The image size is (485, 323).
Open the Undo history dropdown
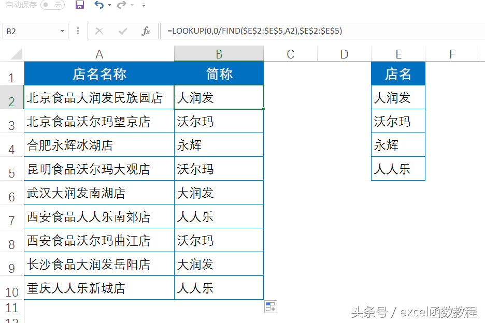[x=109, y=5]
